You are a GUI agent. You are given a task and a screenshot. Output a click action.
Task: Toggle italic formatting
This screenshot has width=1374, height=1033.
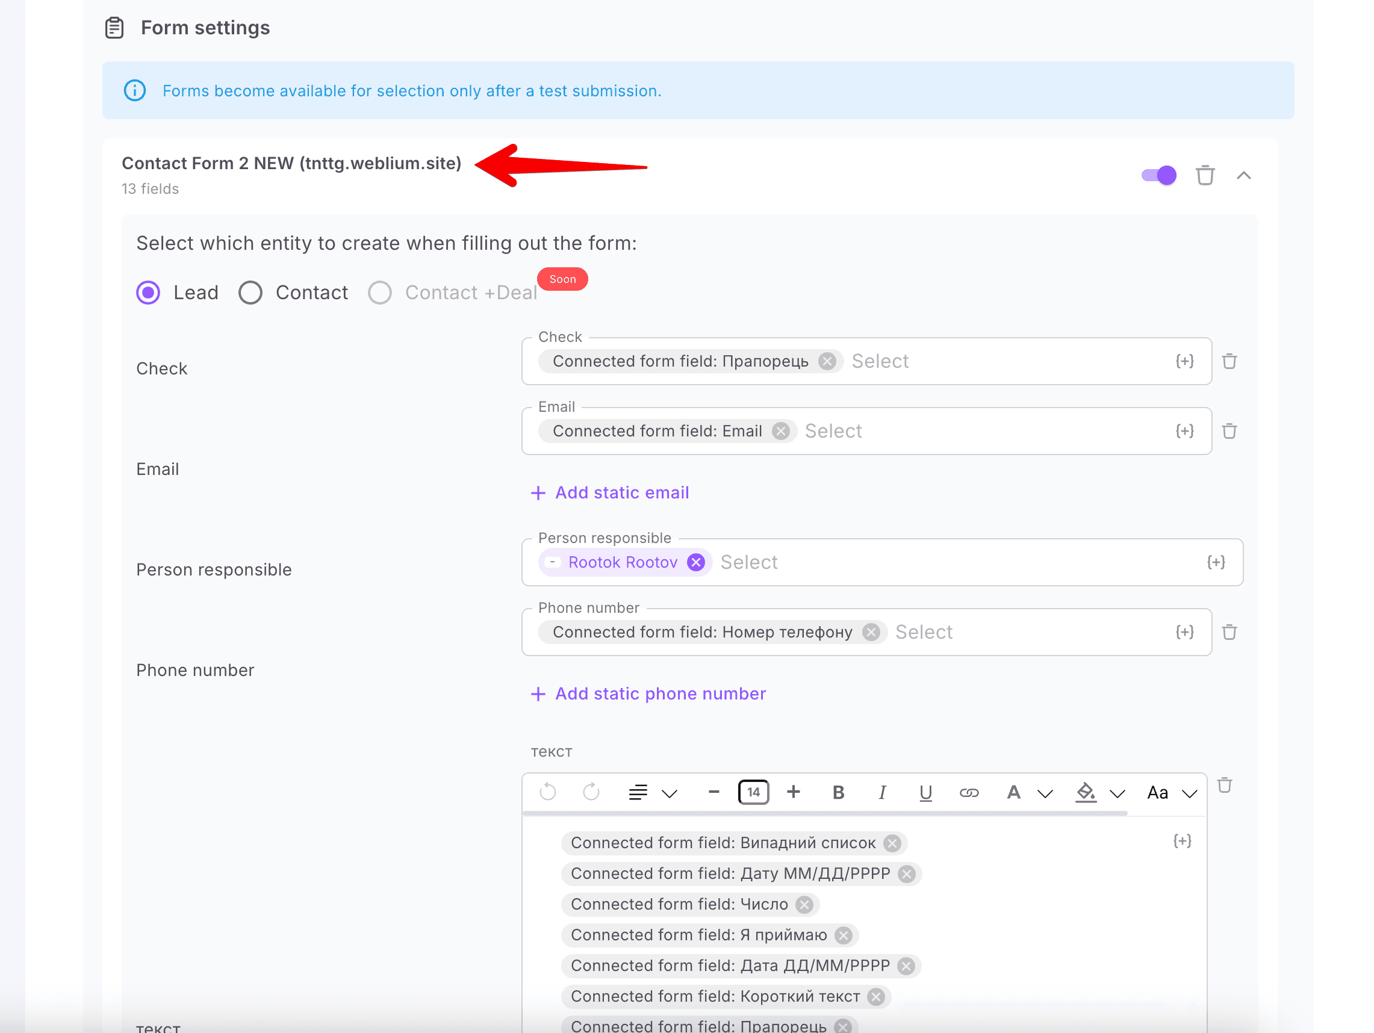click(881, 793)
